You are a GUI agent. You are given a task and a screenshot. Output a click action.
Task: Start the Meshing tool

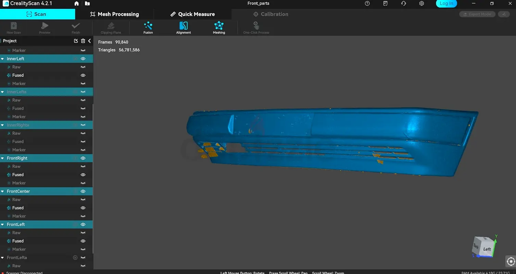click(219, 28)
